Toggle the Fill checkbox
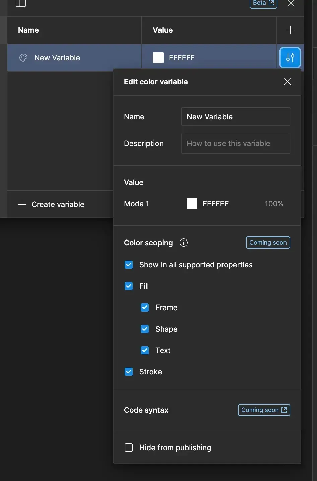 pos(129,286)
